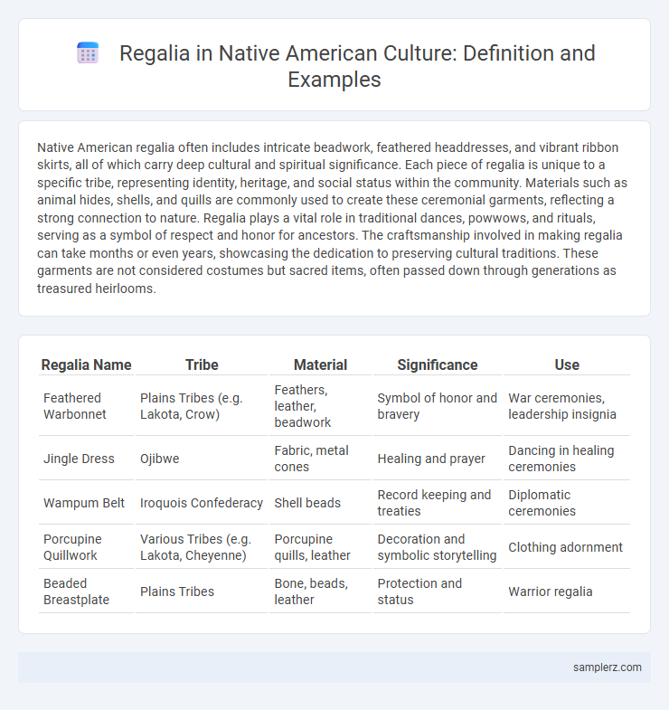669x710 pixels.
Task: Click the 'Symbol of honor and bravery' cell
Action: tap(438, 406)
